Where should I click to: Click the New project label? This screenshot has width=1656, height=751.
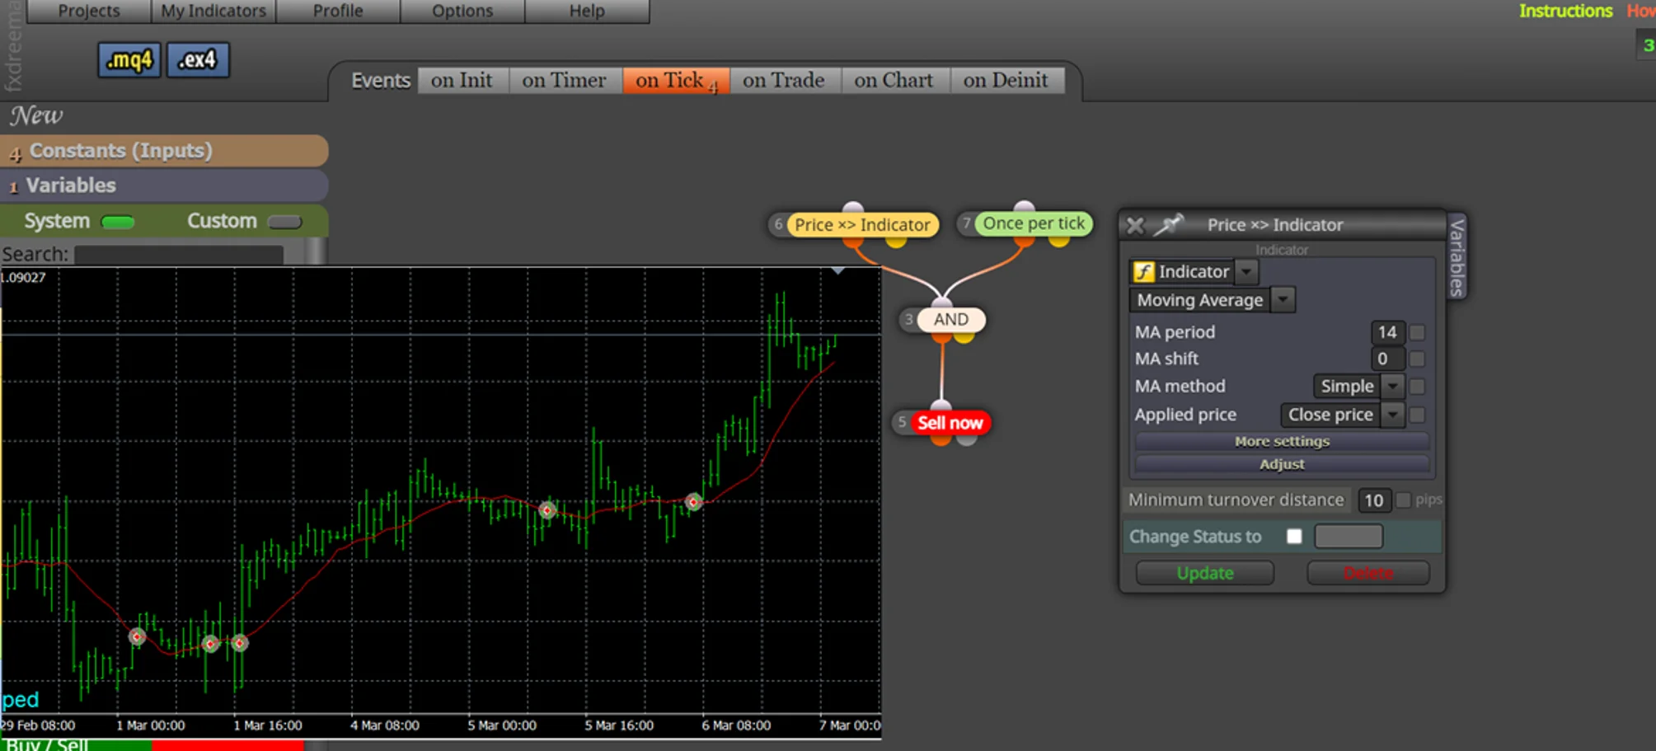coord(36,115)
